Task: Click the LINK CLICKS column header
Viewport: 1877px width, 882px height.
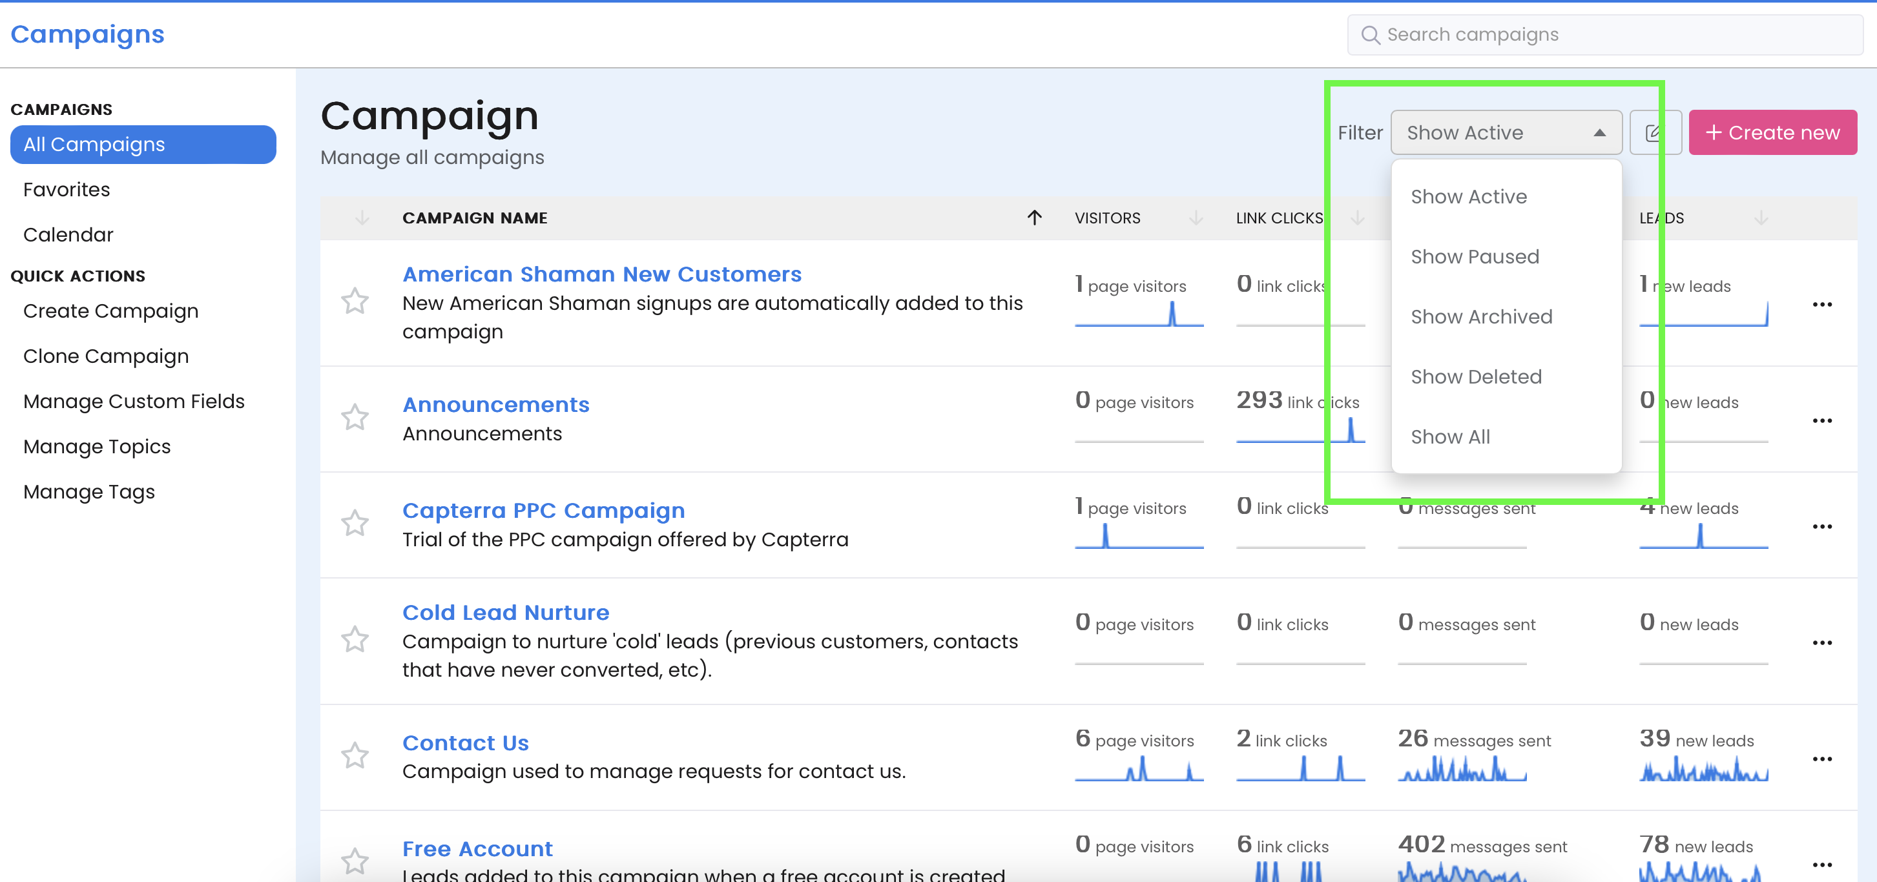Action: (1280, 218)
